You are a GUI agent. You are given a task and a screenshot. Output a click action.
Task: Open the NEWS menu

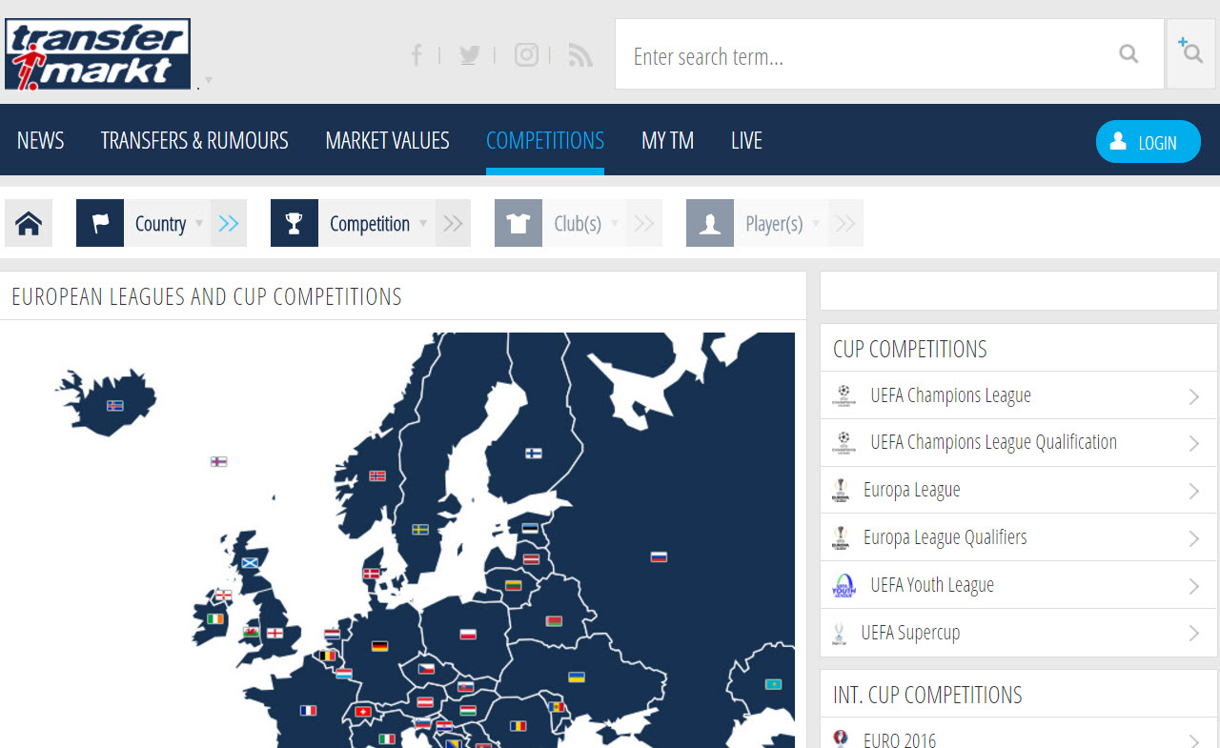click(40, 140)
